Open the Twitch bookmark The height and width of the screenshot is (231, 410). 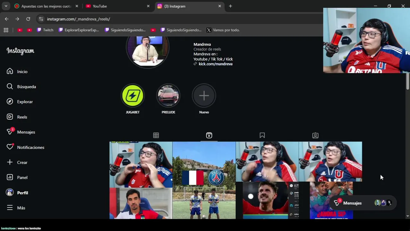point(45,30)
